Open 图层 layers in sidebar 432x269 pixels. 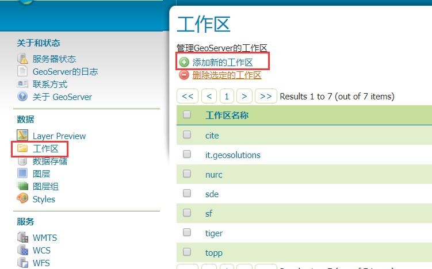[41, 174]
